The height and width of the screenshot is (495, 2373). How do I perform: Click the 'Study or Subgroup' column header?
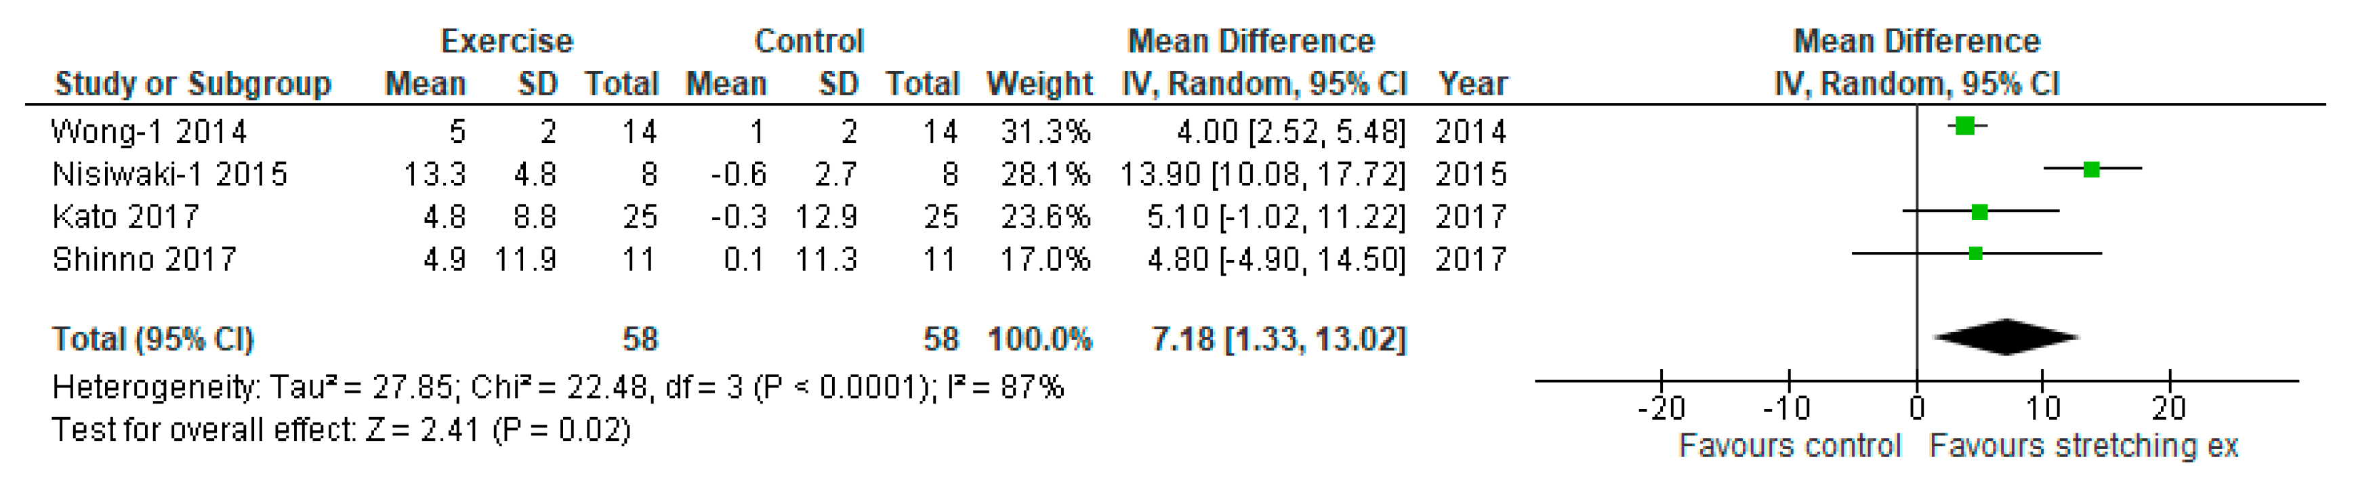(x=192, y=84)
